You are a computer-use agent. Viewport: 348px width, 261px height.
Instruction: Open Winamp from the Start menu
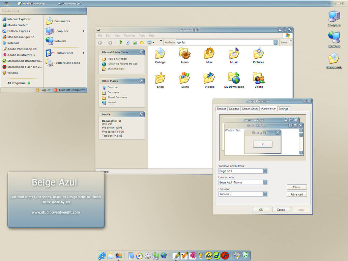[x=11, y=73]
